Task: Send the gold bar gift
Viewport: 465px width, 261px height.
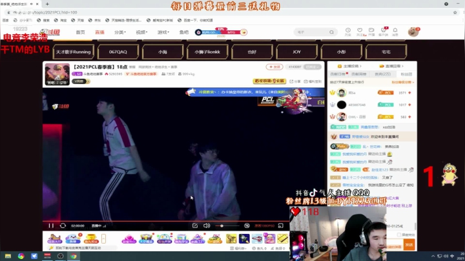Action: [283, 238]
